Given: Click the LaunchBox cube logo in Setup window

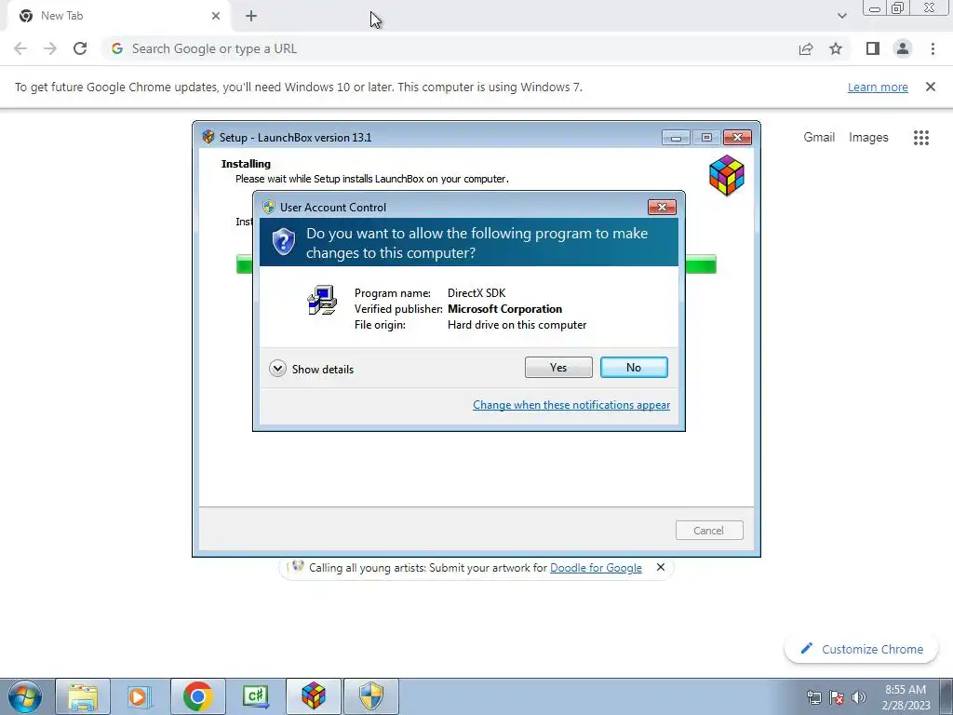Looking at the screenshot, I should tap(726, 176).
